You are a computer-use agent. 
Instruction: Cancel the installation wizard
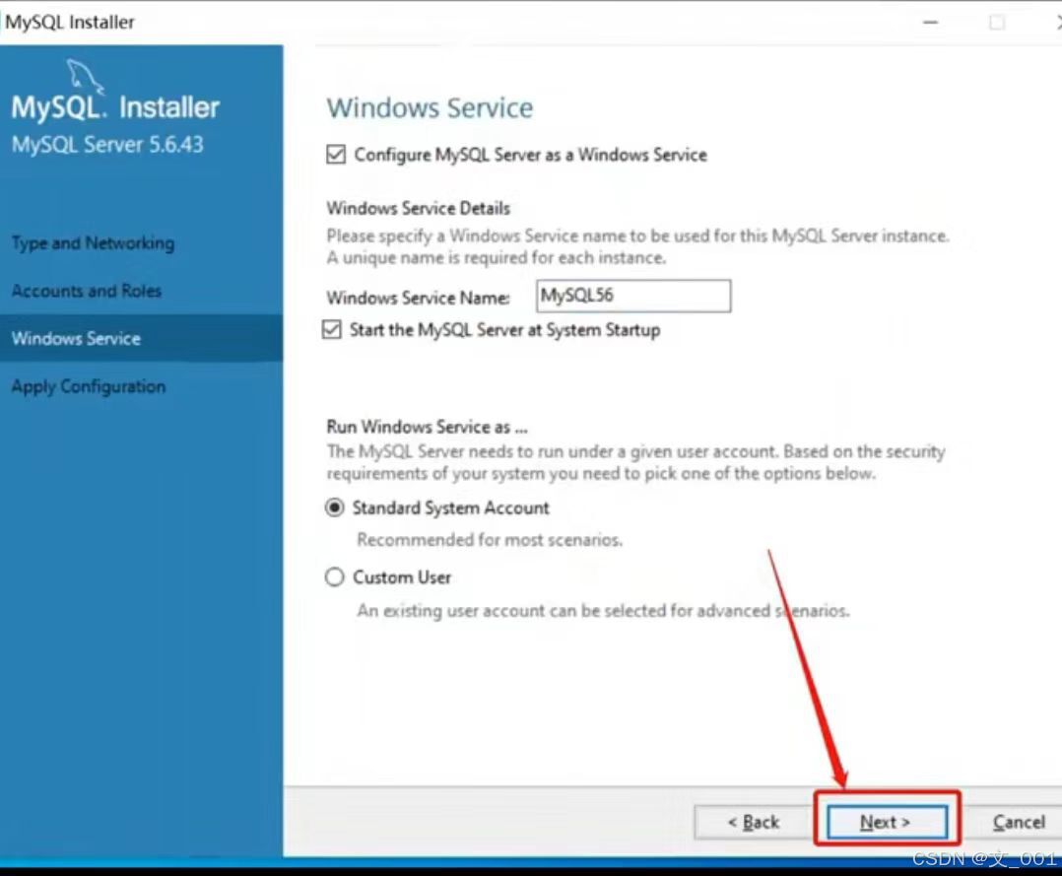tap(1018, 822)
